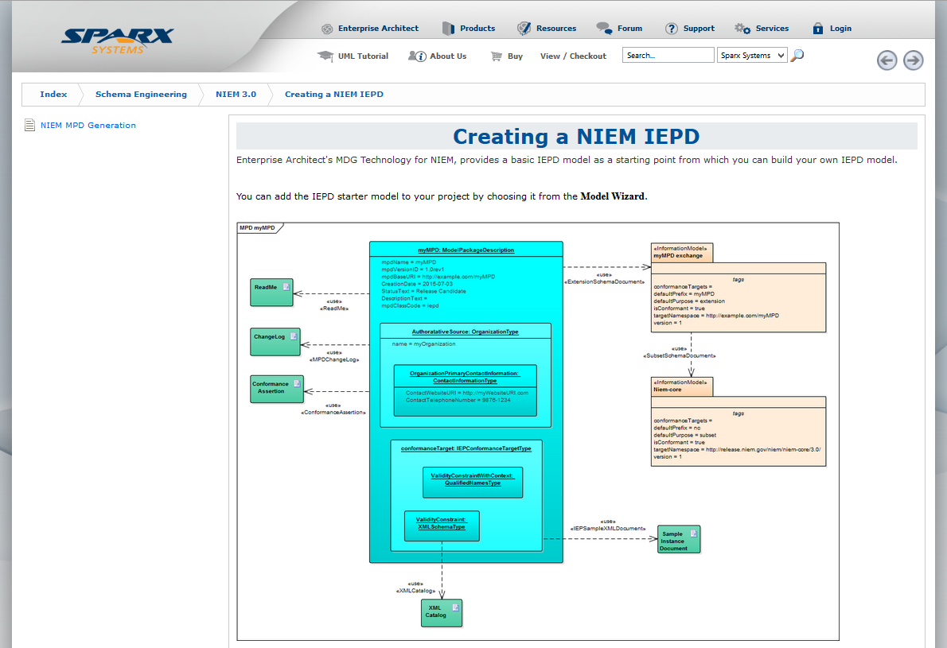Click the «ExtensionSchemaDocument» connector label
This screenshot has width=947, height=648.
click(605, 281)
